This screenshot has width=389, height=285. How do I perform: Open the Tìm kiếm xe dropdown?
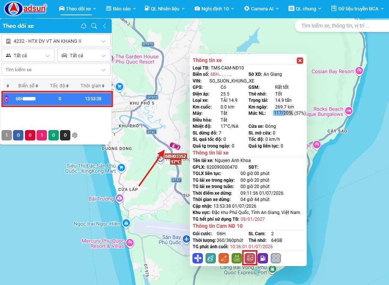coord(56,69)
